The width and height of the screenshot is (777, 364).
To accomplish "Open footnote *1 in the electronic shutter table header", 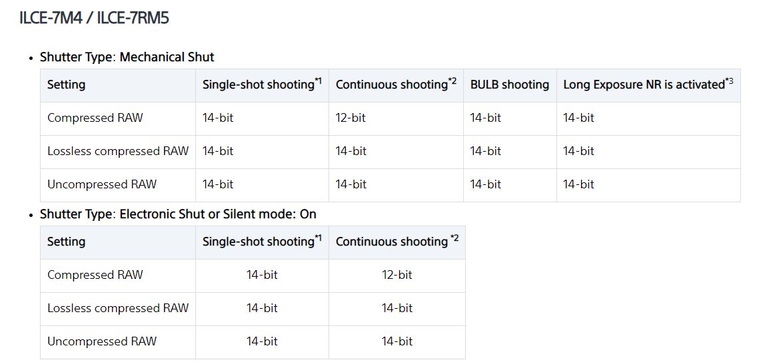I will (x=318, y=238).
